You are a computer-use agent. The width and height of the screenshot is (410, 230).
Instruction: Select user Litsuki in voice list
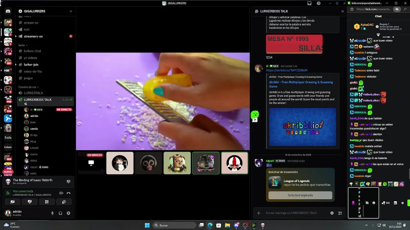point(34,148)
